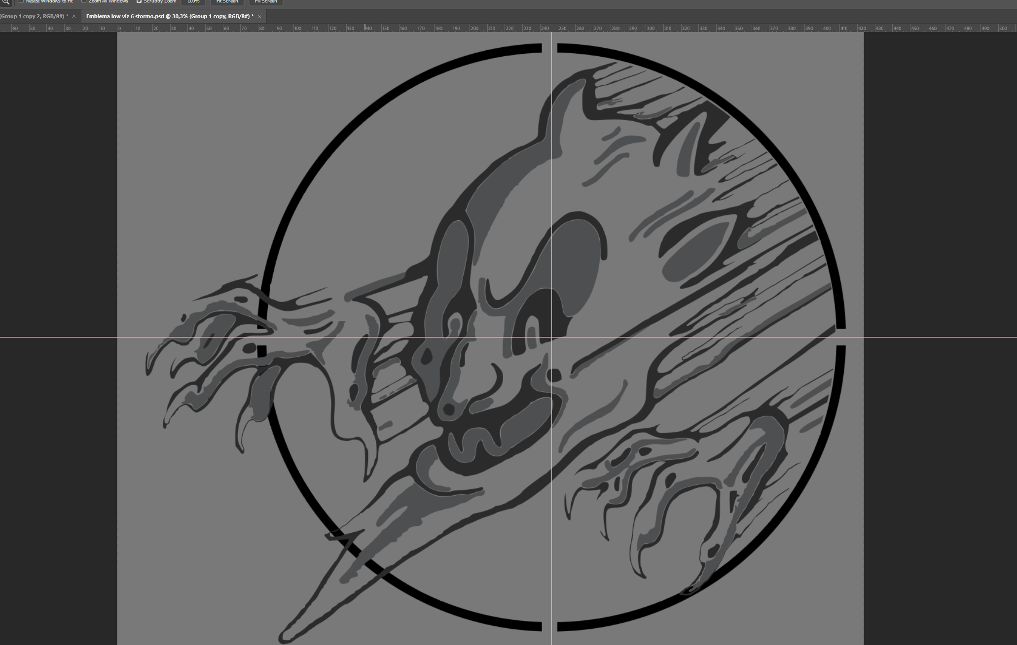
Task: Set zoom with the 100% button
Action: tap(193, 2)
